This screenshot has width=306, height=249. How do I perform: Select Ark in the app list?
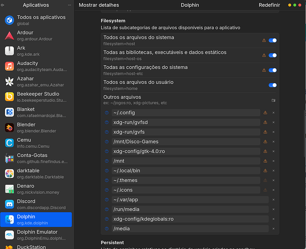36,51
